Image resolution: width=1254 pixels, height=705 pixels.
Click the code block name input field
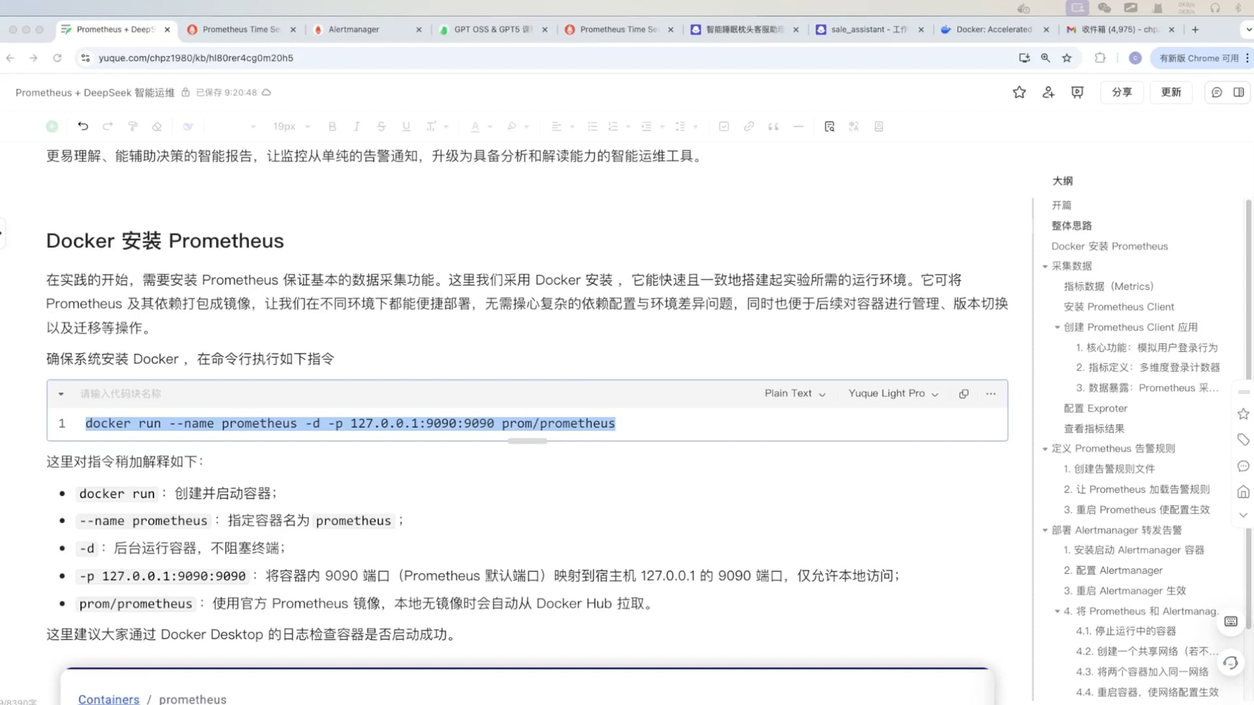(x=121, y=394)
